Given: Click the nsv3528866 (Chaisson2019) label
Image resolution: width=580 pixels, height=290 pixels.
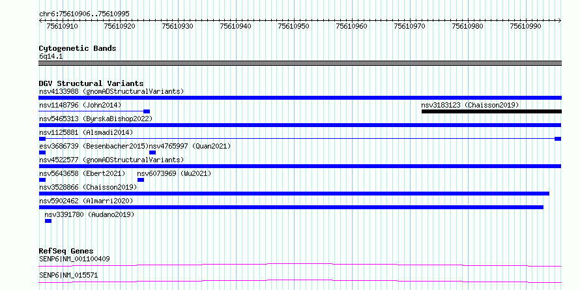Looking at the screenshot, I should tap(88, 187).
